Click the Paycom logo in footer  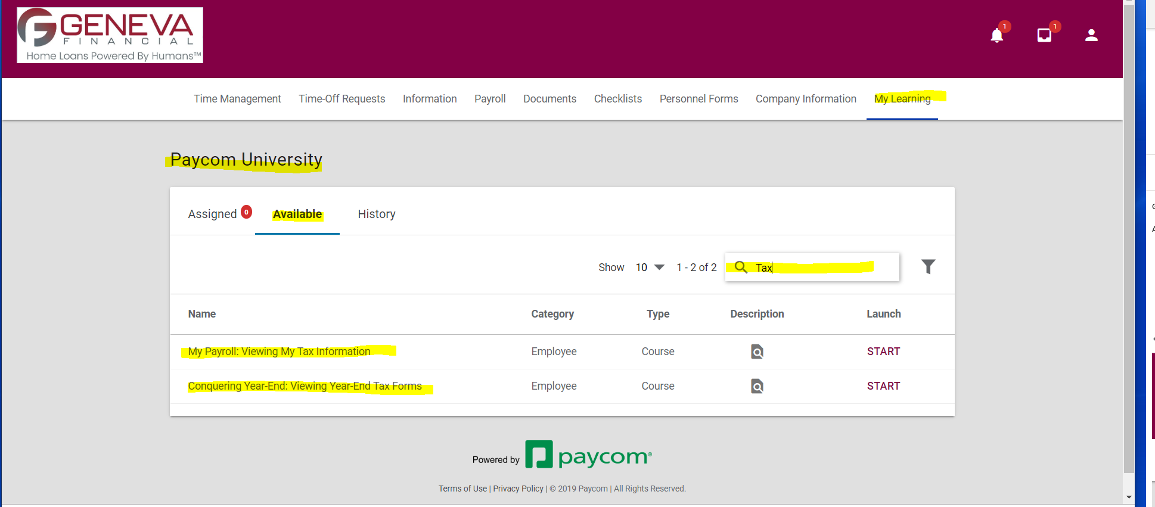tap(588, 455)
